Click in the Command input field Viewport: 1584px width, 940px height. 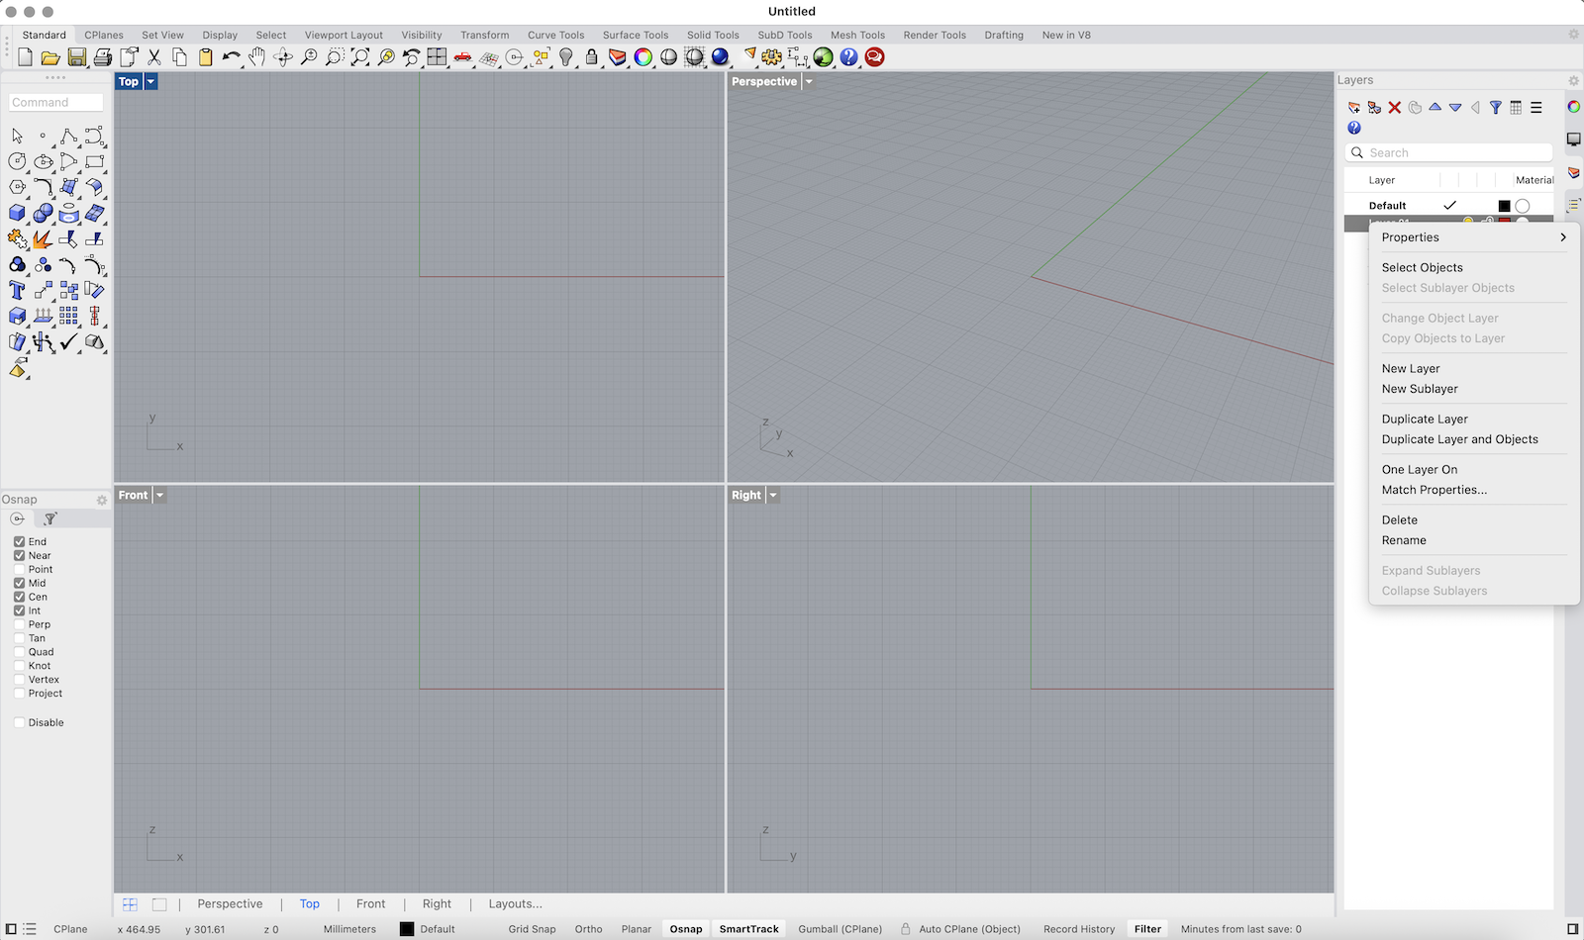[56, 102]
